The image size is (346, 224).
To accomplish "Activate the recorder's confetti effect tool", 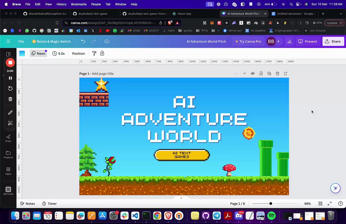I will point(10,123).
